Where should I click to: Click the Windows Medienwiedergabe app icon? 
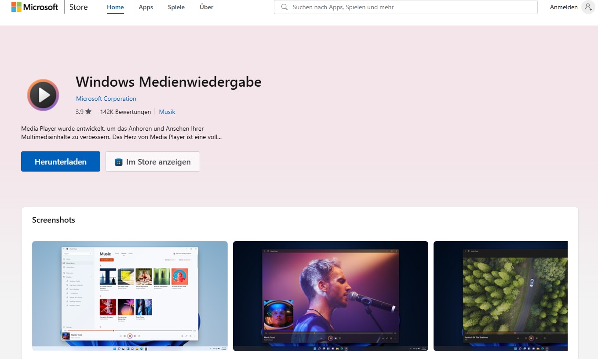pos(43,95)
